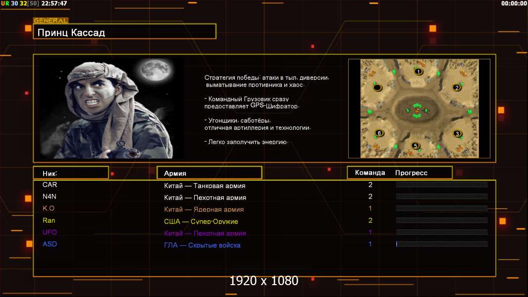Select player Ran in nickname list

point(49,220)
